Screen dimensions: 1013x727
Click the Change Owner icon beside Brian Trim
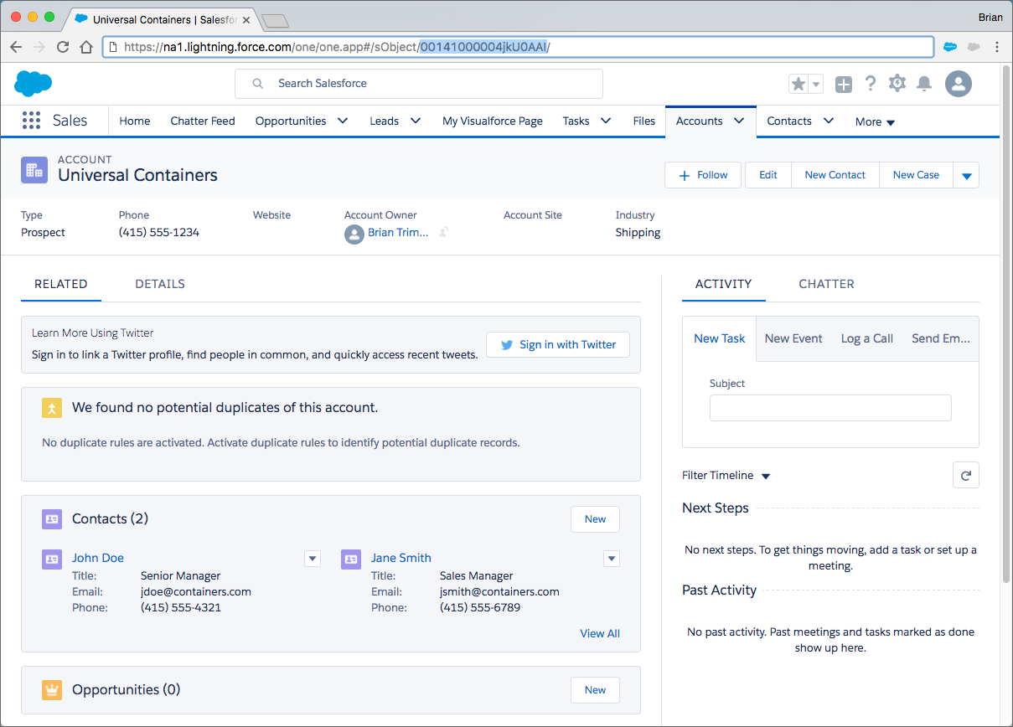[x=444, y=232]
